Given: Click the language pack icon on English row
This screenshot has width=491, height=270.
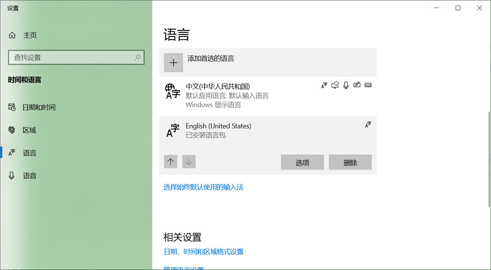Looking at the screenshot, I should 368,125.
